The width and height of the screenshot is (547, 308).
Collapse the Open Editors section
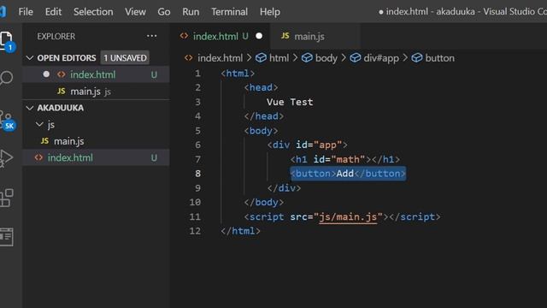30,57
